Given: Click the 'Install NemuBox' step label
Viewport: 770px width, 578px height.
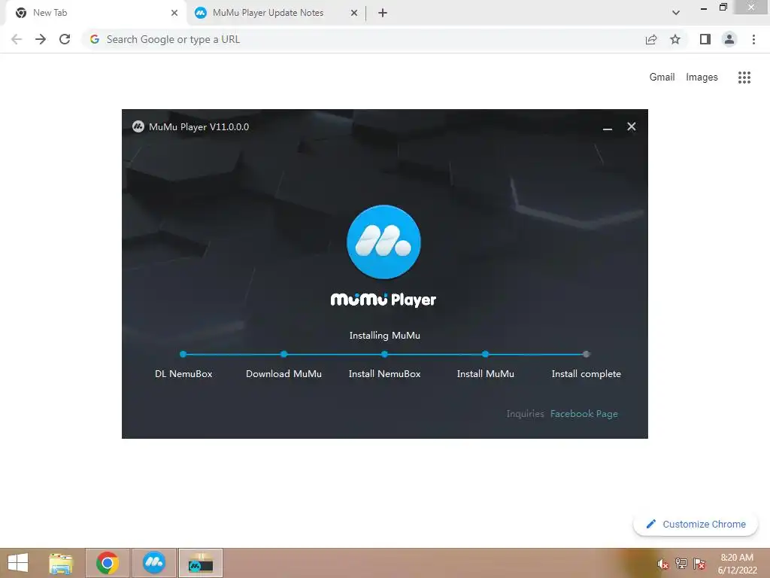Looking at the screenshot, I should tap(384, 373).
